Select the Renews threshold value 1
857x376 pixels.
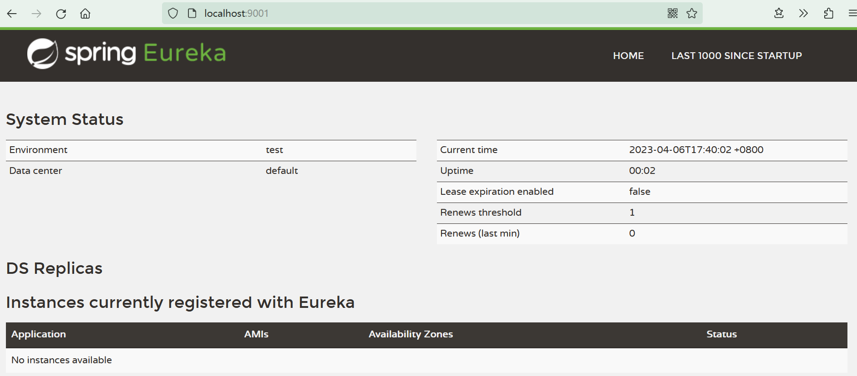(x=632, y=213)
